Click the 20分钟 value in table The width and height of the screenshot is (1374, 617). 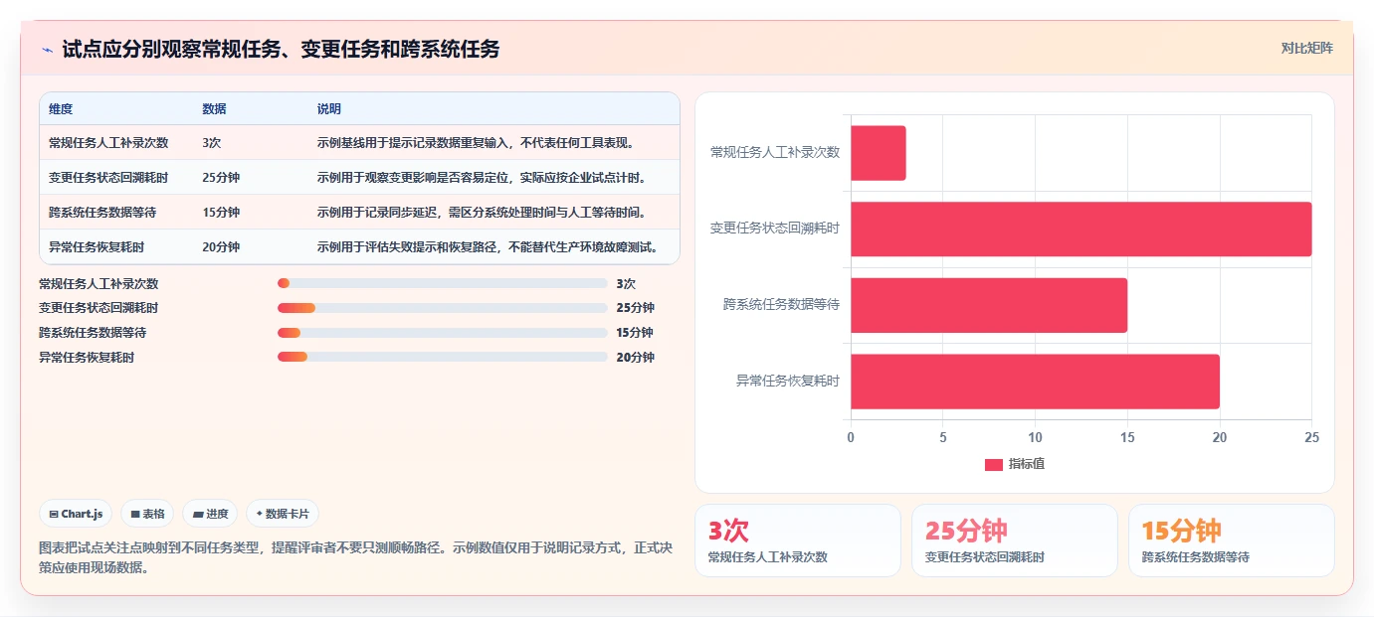(x=221, y=247)
